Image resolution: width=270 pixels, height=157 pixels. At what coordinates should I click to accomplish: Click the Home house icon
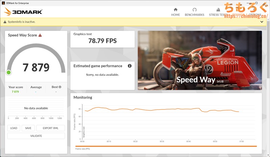tap(175, 10)
